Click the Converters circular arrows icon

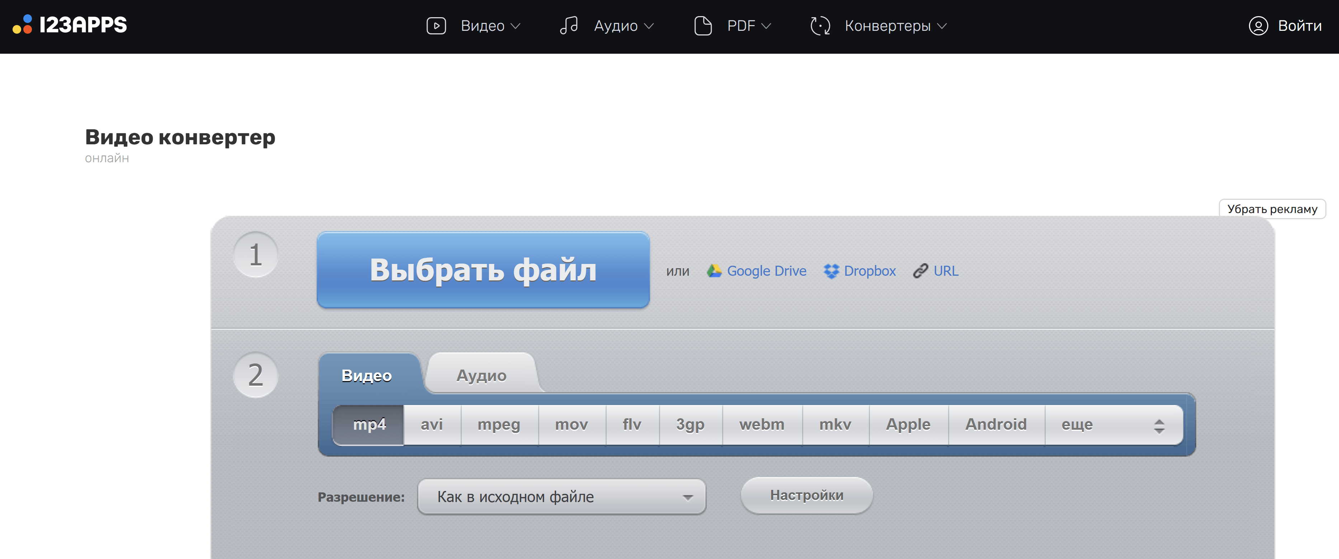coord(820,25)
